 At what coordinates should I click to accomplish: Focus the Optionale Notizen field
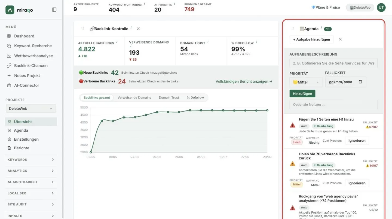[x=333, y=105]
